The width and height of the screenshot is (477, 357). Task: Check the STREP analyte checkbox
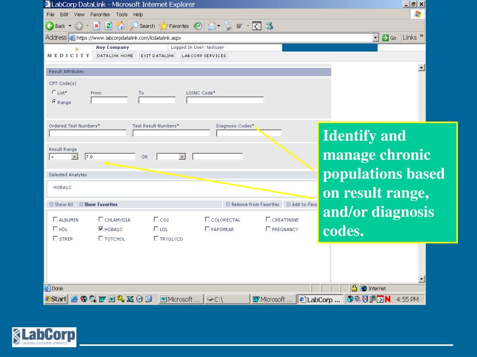(x=55, y=238)
